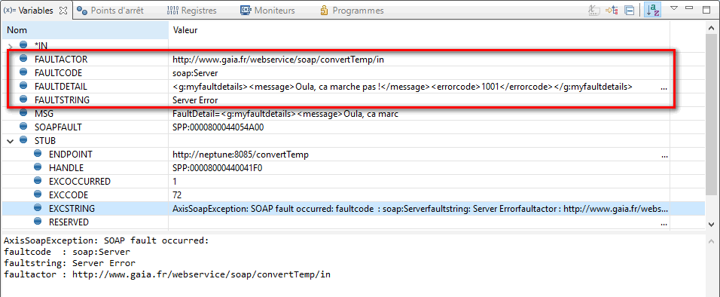Click the Show Type Names toolbar icon
This screenshot has height=297, width=720.
point(594,10)
